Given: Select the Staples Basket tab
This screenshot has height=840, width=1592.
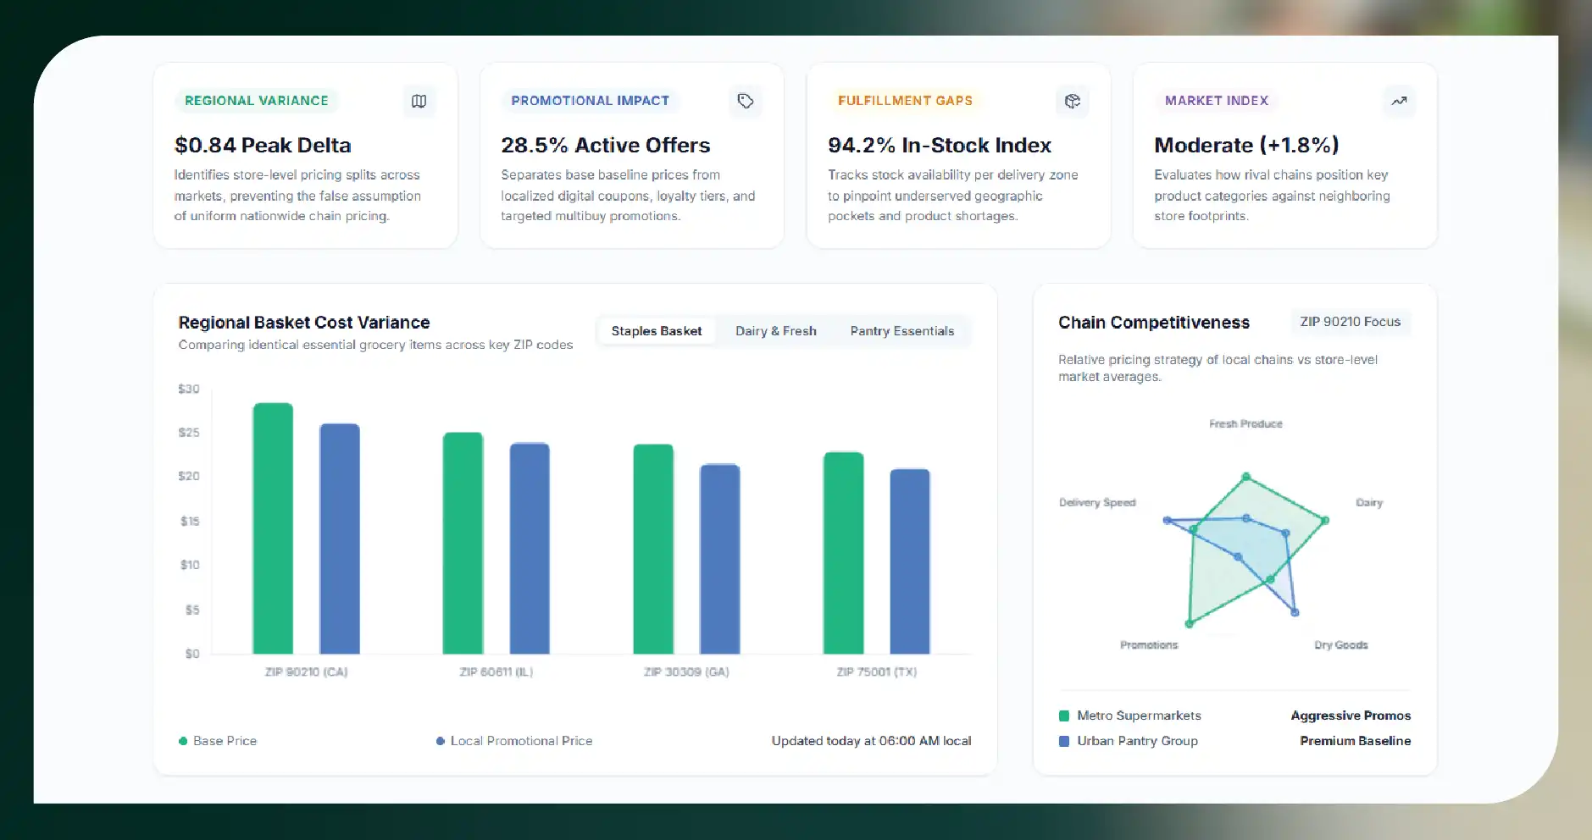Looking at the screenshot, I should tap(657, 331).
